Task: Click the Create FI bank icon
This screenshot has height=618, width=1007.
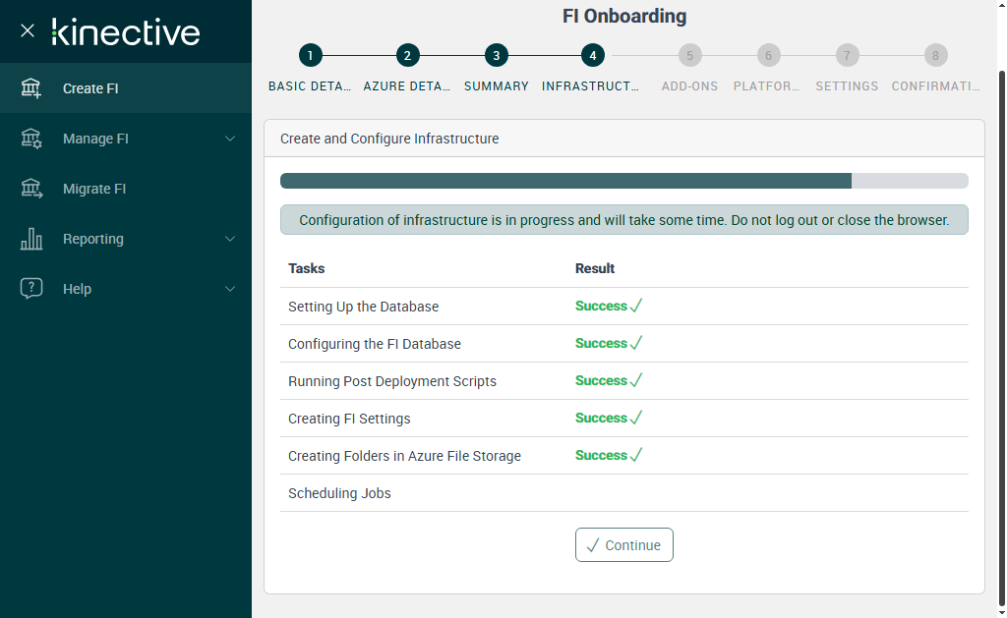Action: 31,88
